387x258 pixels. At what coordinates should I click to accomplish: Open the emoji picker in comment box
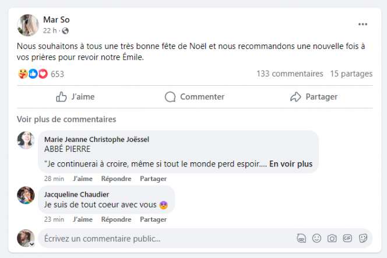(316, 238)
